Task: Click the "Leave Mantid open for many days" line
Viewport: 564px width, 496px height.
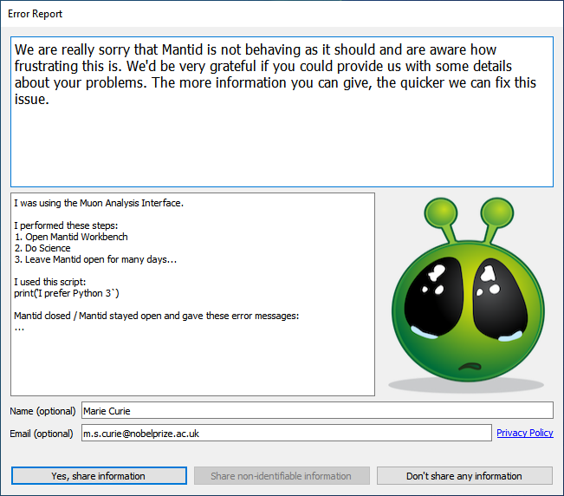Action: pos(95,259)
